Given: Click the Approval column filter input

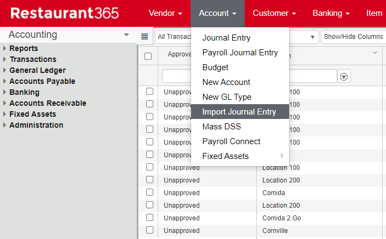Looking at the screenshot, I should (x=176, y=76).
